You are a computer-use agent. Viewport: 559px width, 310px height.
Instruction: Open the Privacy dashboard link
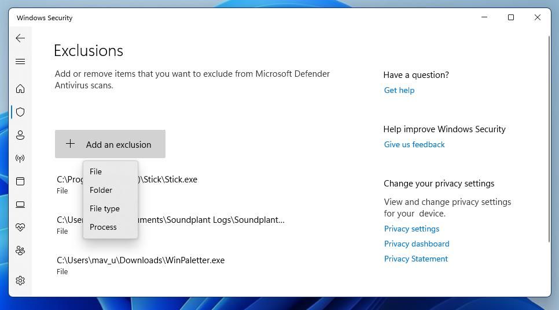pyautogui.click(x=417, y=244)
